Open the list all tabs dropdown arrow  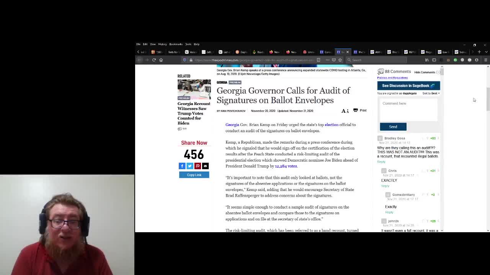pyautogui.click(x=486, y=52)
